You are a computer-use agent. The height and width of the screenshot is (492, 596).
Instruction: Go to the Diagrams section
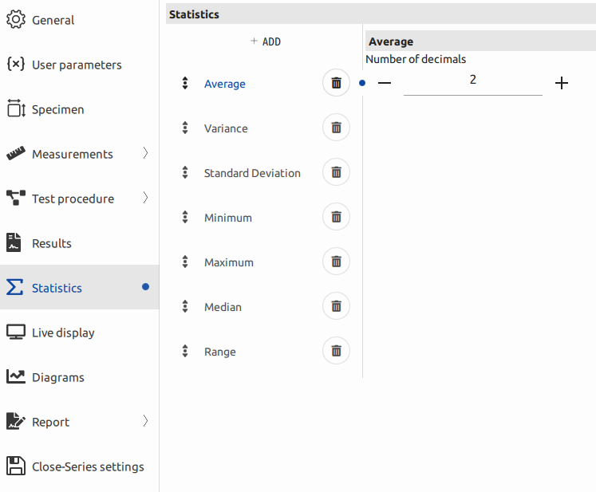point(57,377)
